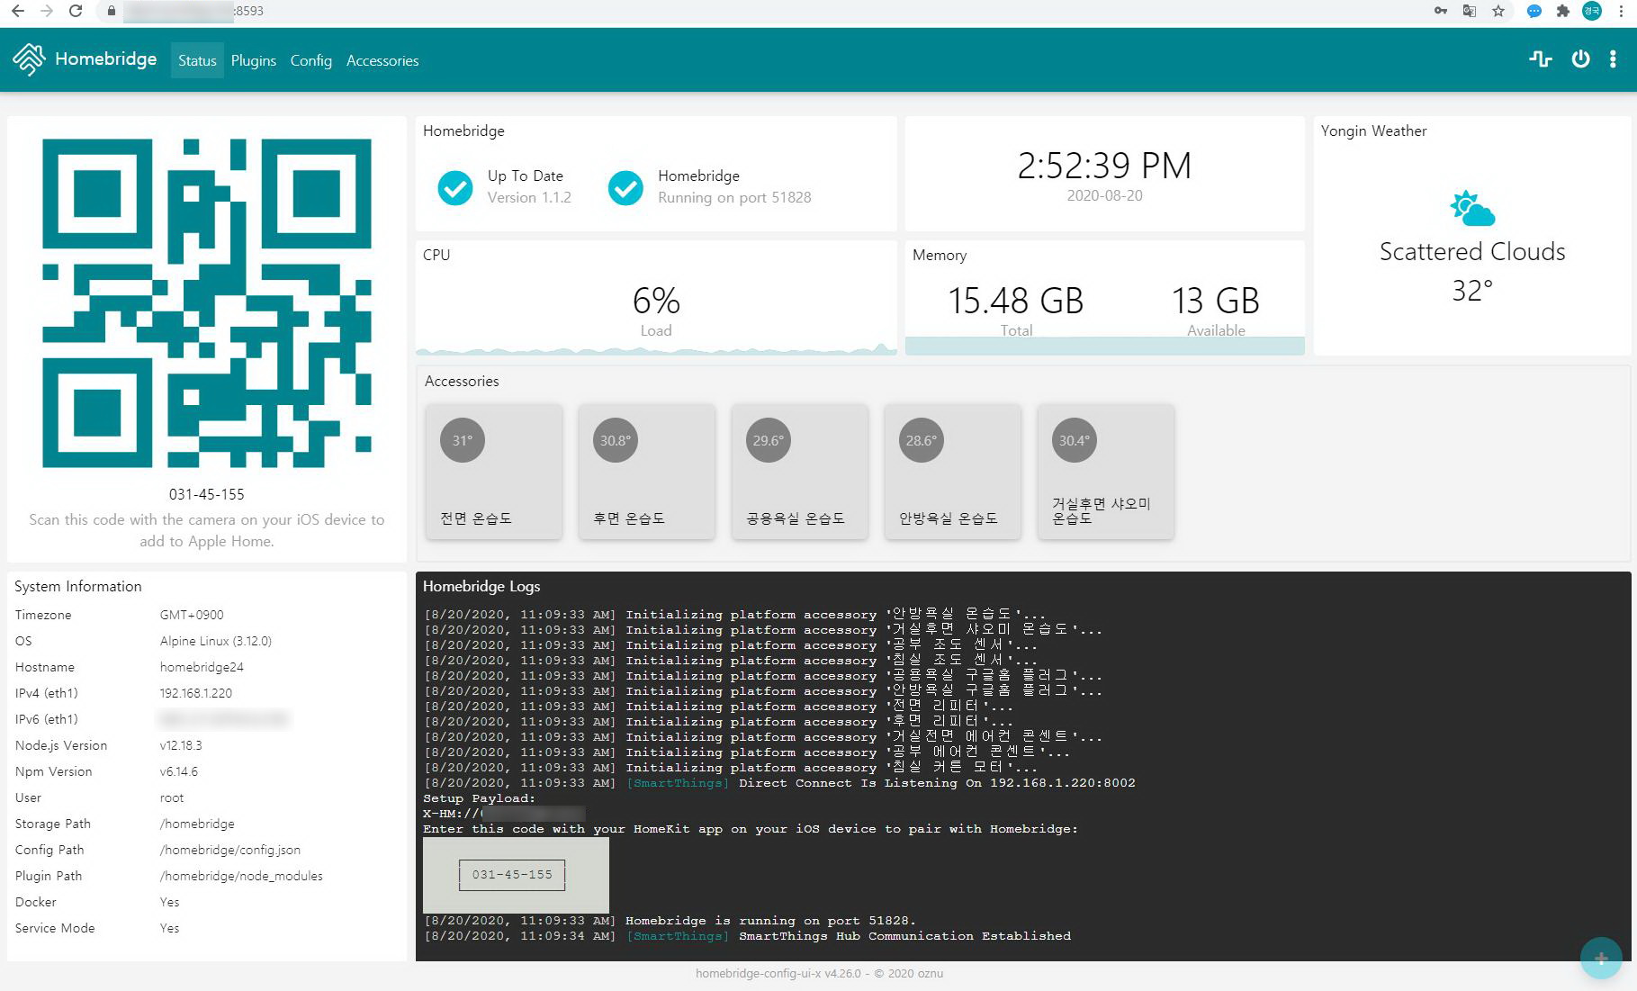Screen dimensions: 1637x991
Task: Click the 13 GB available memory value
Action: pyautogui.click(x=1216, y=301)
